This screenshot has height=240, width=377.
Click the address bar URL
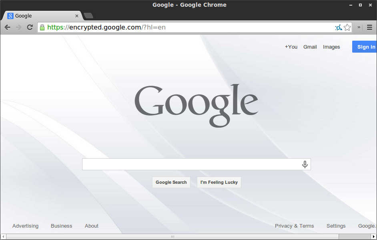pyautogui.click(x=106, y=27)
